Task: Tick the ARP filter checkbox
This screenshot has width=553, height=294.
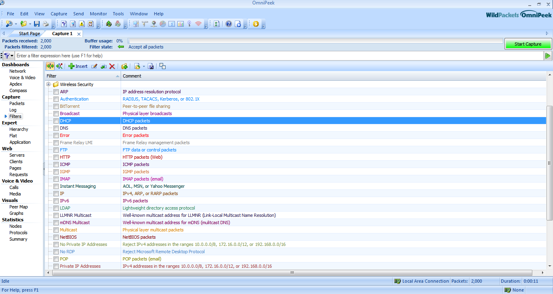Action: coord(56,92)
